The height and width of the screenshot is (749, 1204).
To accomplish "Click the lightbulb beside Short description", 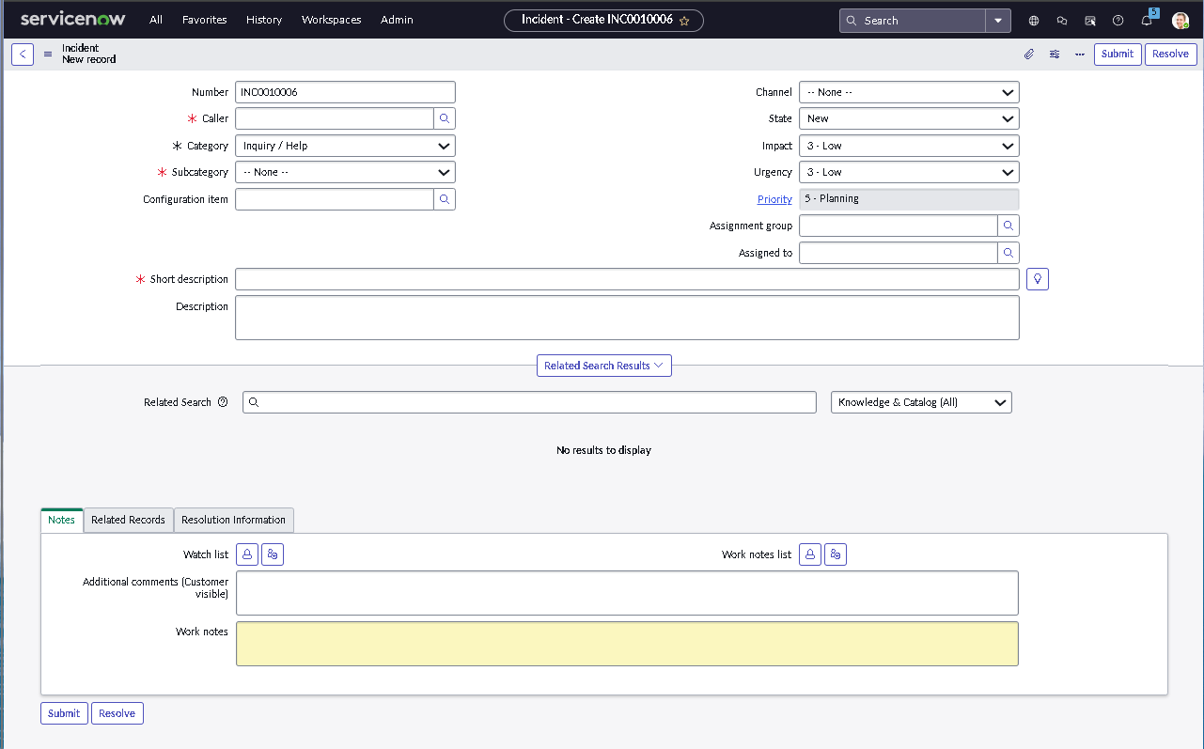I will [x=1037, y=278].
